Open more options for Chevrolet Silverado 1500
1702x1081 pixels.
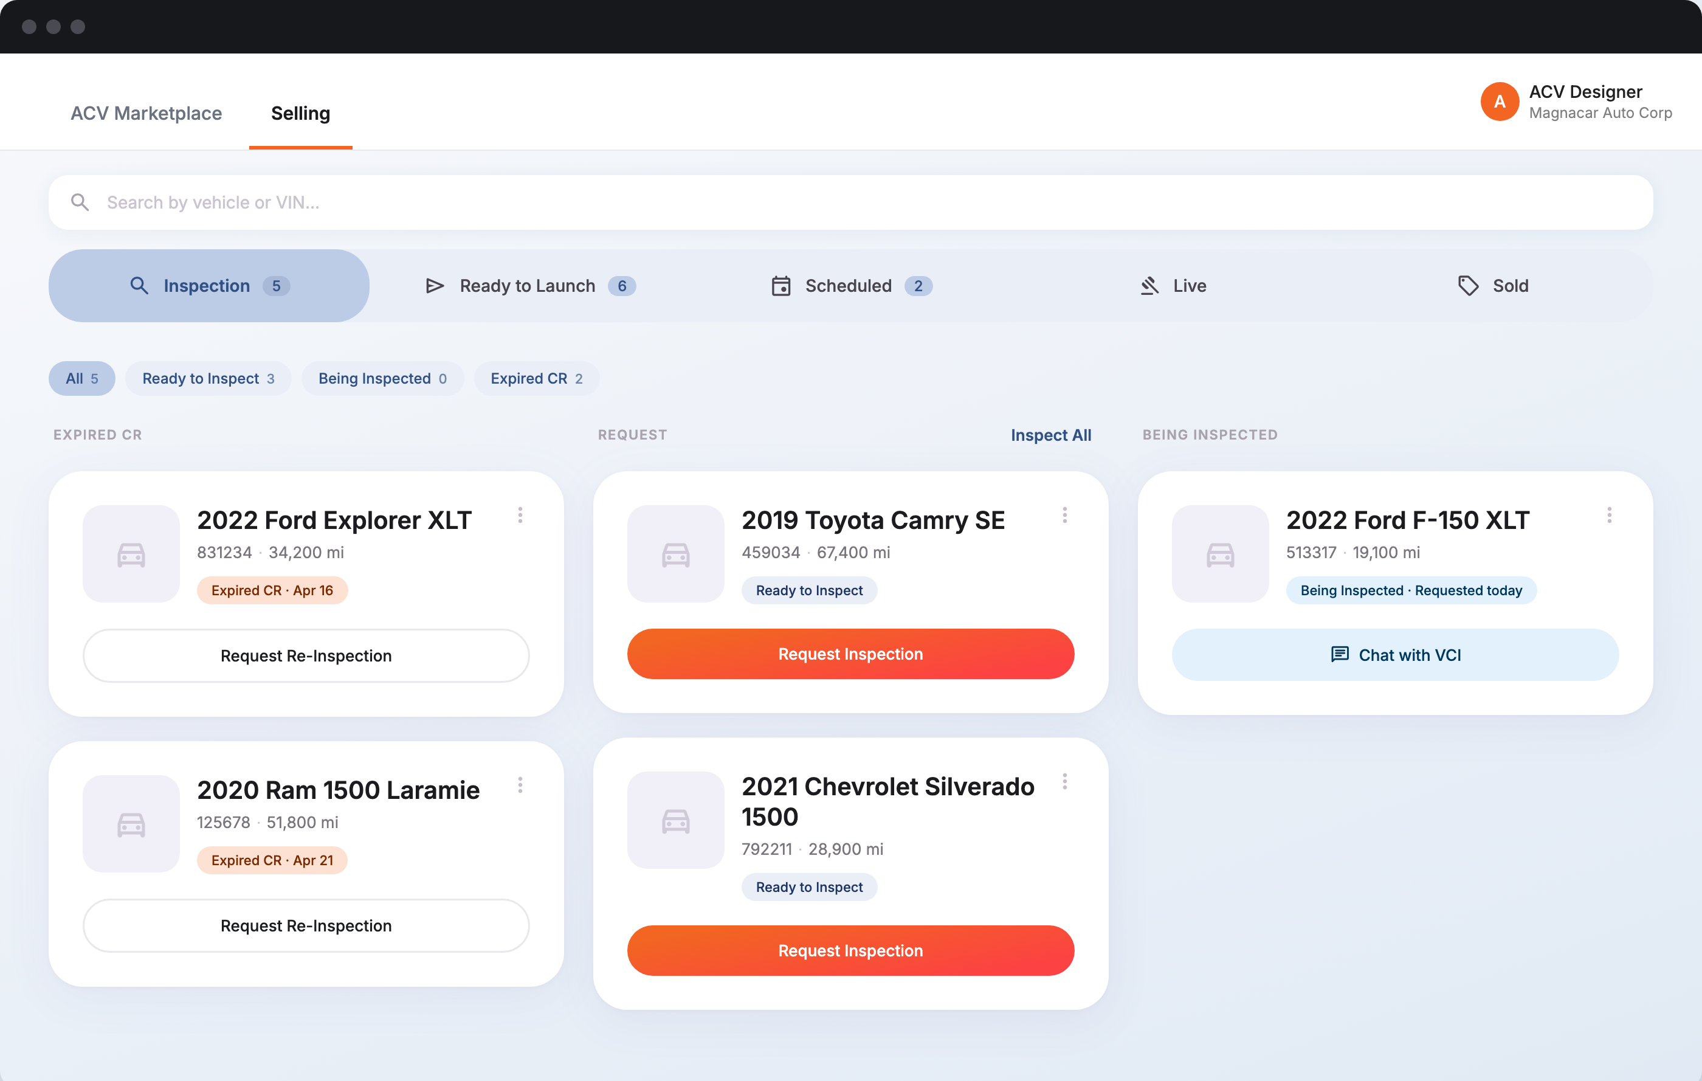coord(1064,782)
